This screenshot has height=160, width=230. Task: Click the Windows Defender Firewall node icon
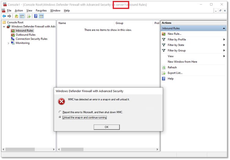tap(9, 27)
